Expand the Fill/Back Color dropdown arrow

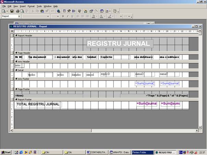(97, 16)
